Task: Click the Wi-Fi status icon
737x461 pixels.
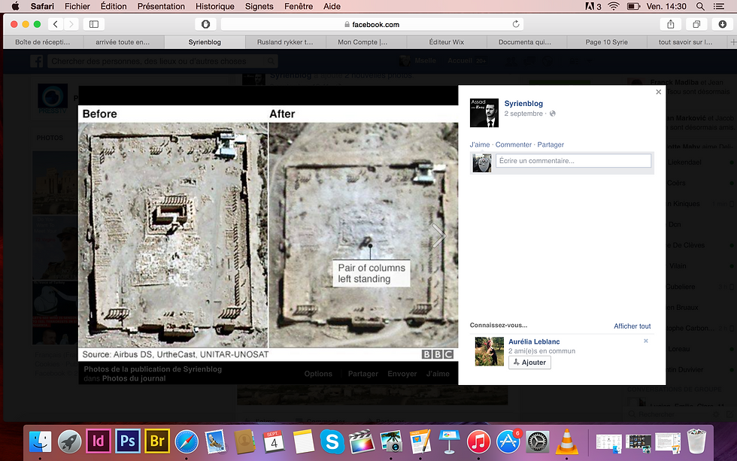Action: tap(614, 6)
